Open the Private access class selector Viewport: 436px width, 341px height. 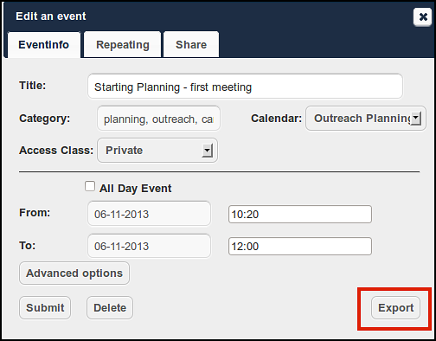click(157, 151)
